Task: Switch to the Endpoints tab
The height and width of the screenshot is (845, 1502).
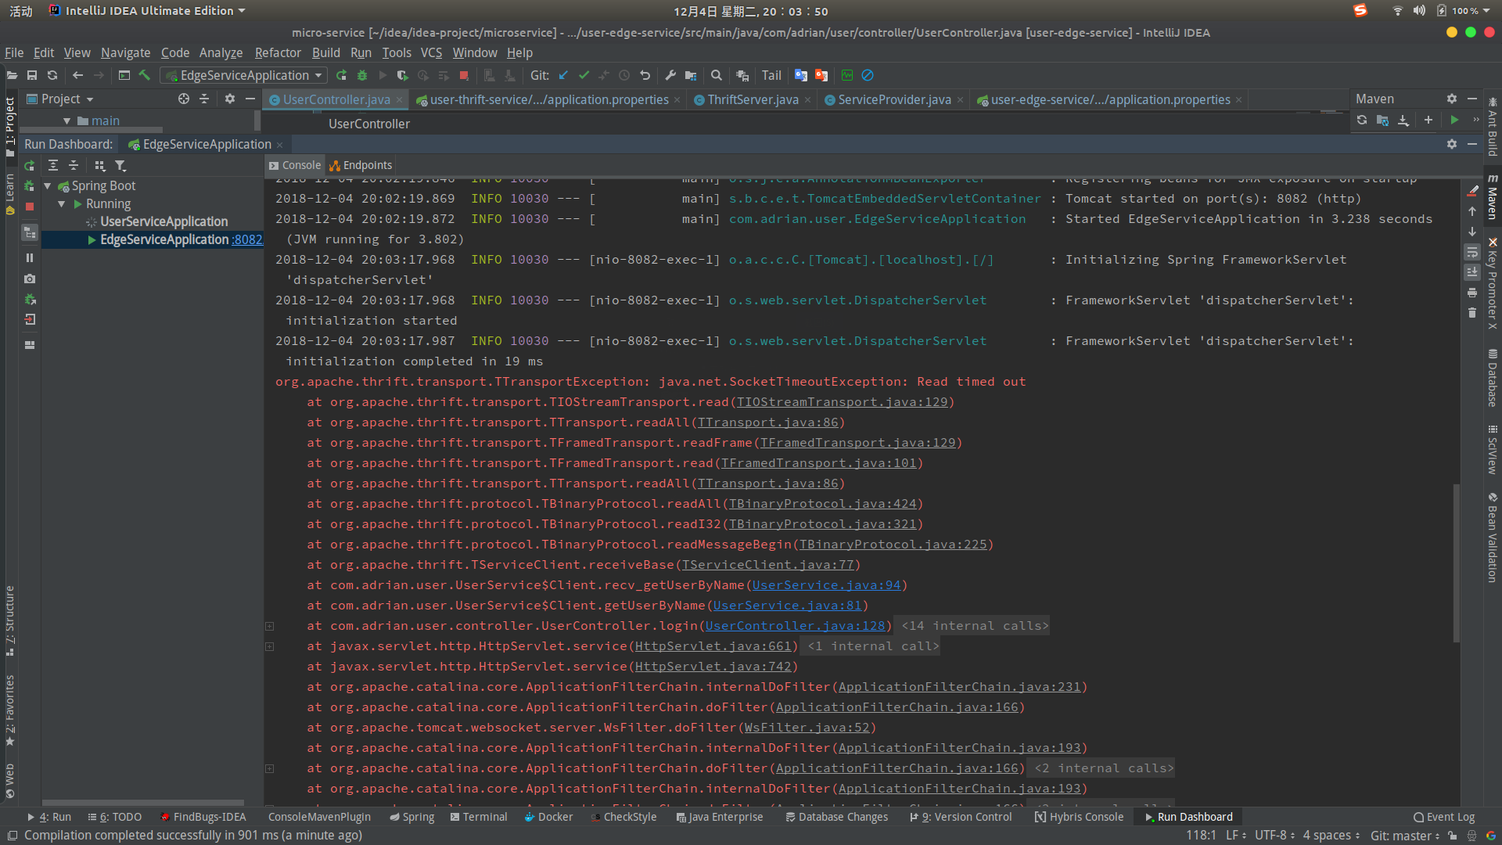Action: (x=360, y=165)
